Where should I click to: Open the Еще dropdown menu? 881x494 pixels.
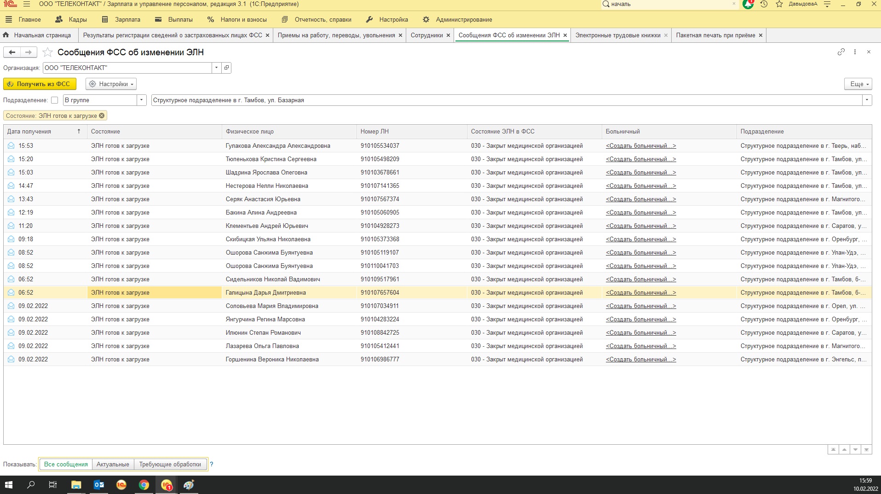858,84
